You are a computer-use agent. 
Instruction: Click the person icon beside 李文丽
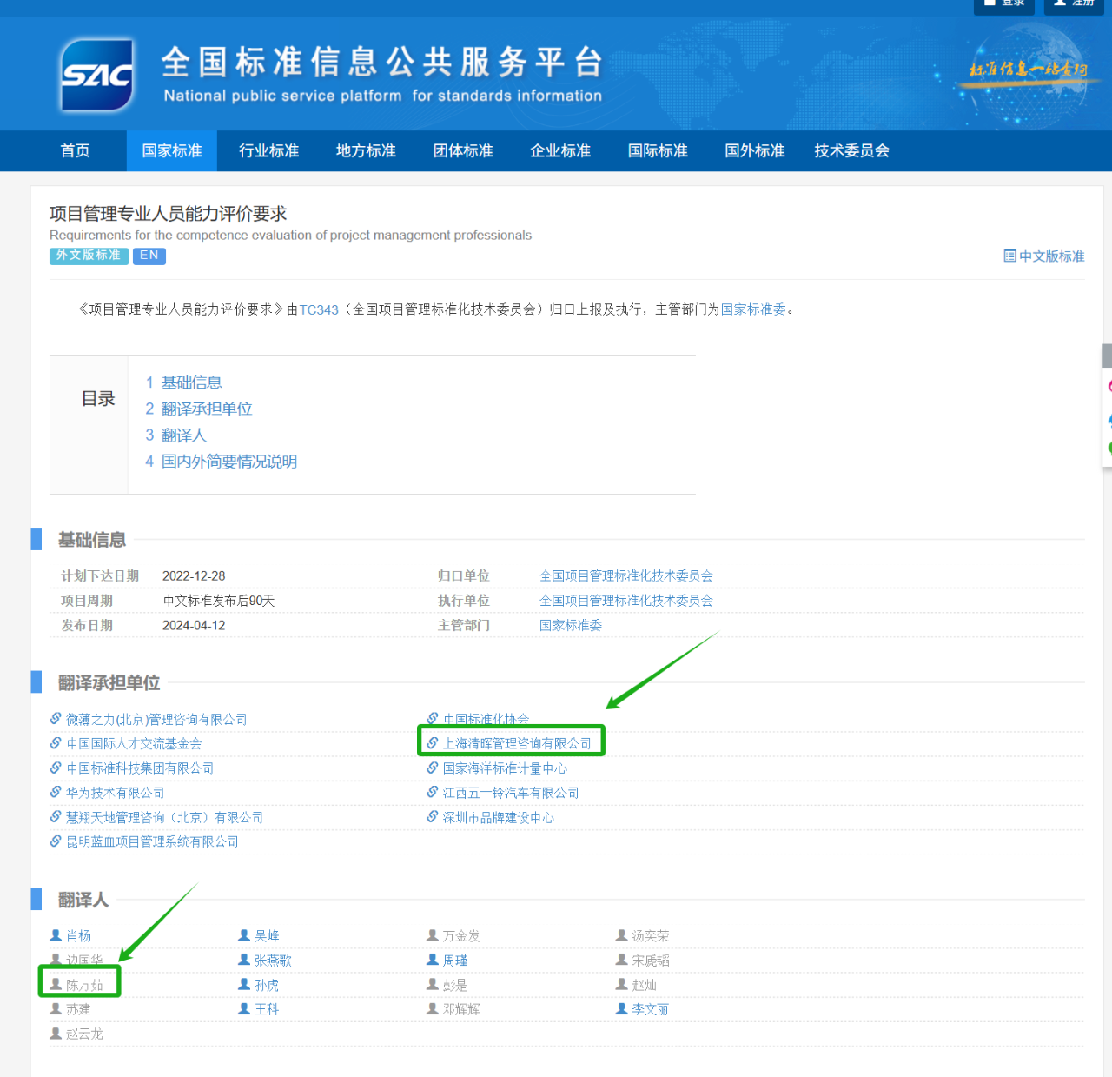(622, 1009)
